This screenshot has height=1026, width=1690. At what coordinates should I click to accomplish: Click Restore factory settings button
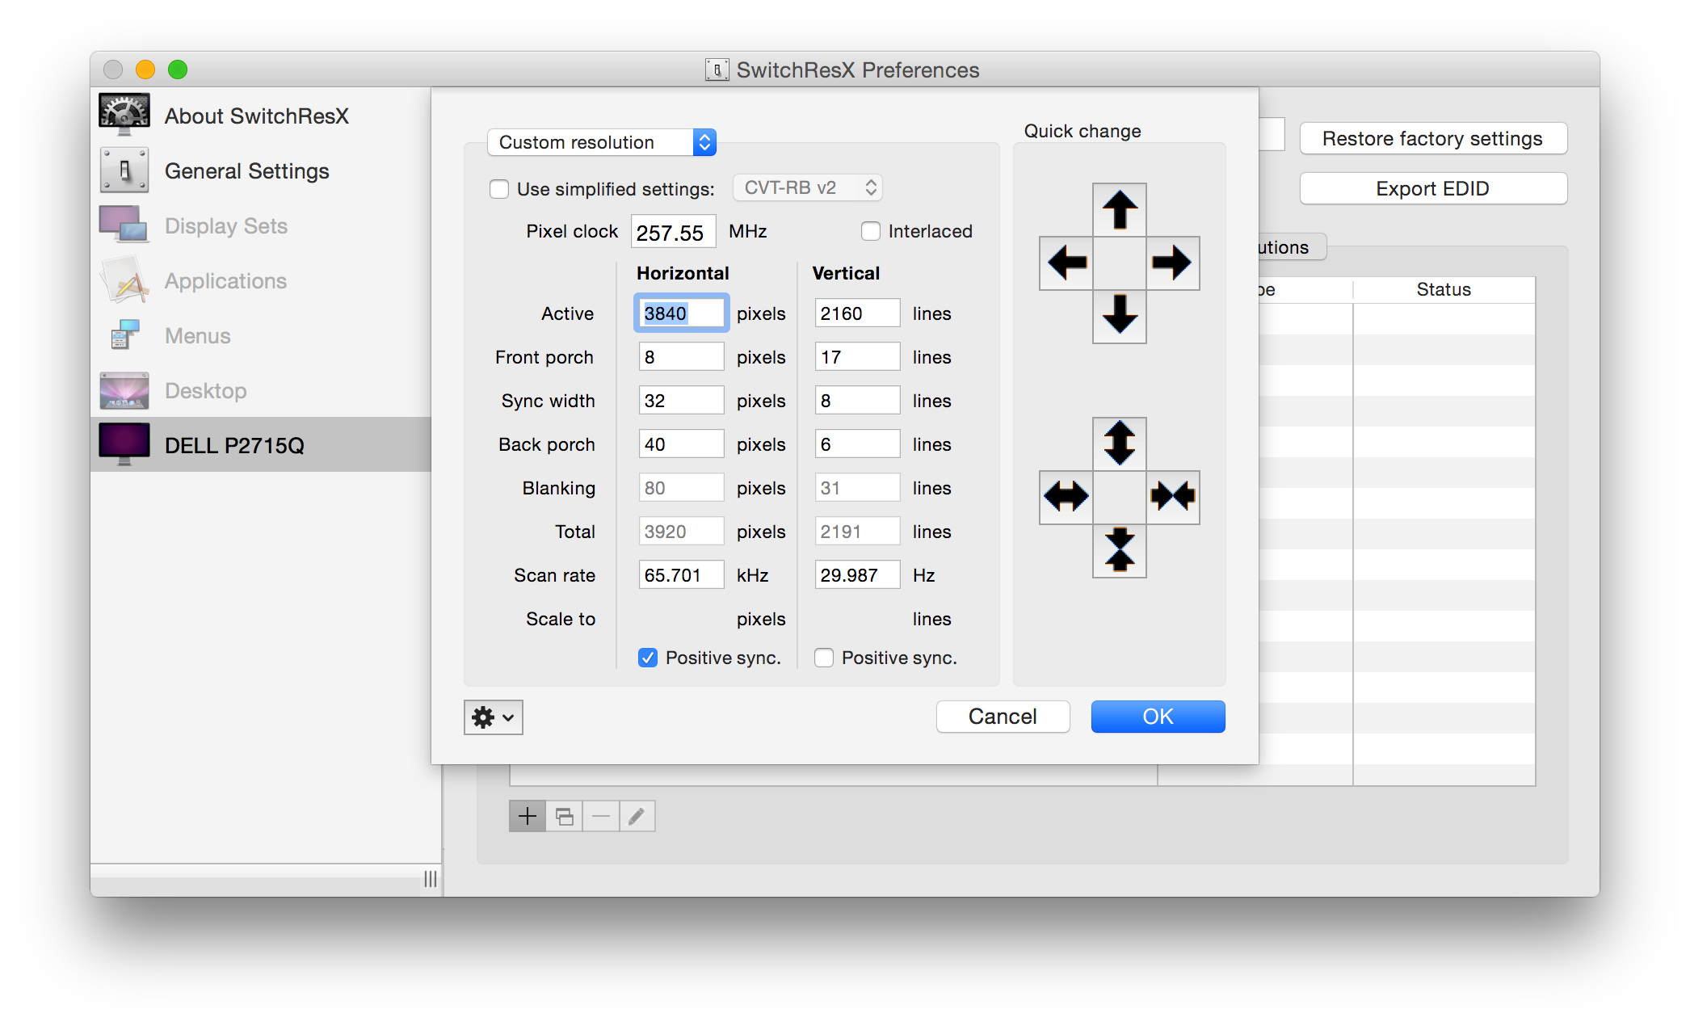pos(1432,139)
